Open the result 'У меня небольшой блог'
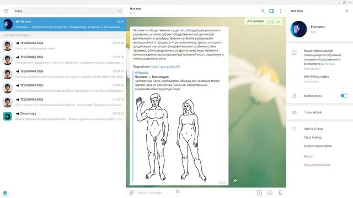The image size is (353, 198). [63, 88]
